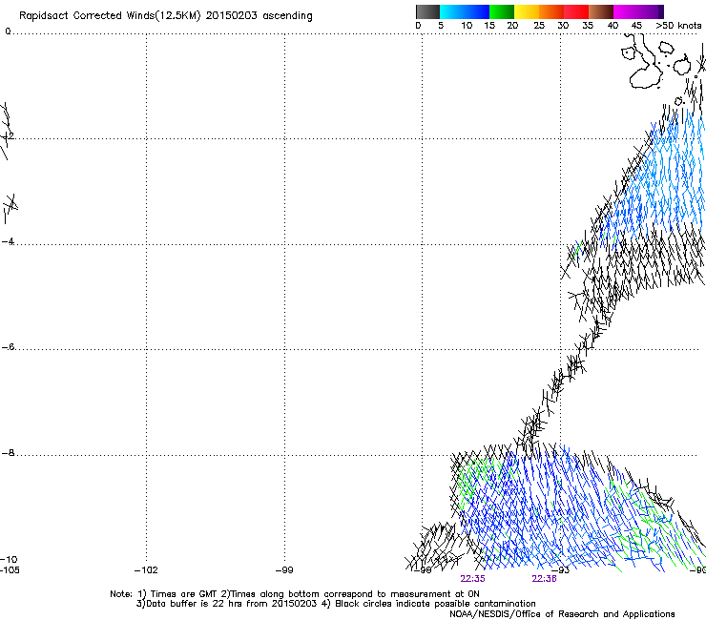This screenshot has height=620, width=706.
Task: Click the blue 10-15 knots legend segment
Action: 477,11
